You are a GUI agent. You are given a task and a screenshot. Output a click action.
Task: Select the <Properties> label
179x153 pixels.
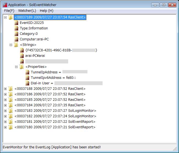coord(36,67)
